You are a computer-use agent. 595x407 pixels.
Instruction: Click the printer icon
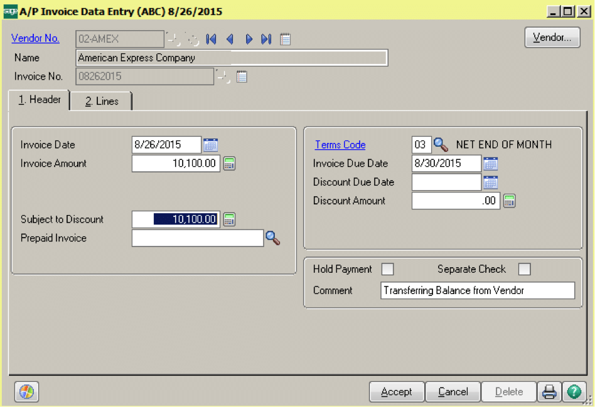[549, 392]
